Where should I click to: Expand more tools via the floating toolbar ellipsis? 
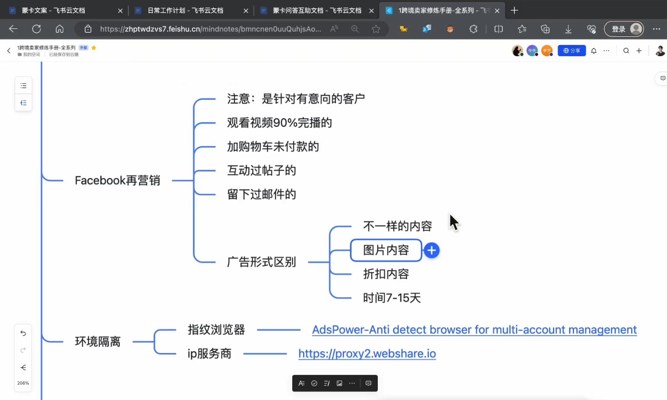click(x=352, y=383)
